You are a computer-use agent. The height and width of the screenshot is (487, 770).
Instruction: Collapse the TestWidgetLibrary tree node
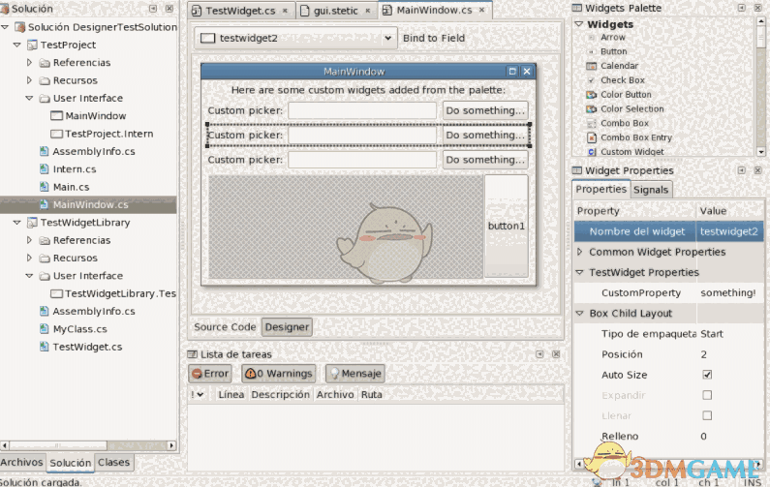coord(16,223)
